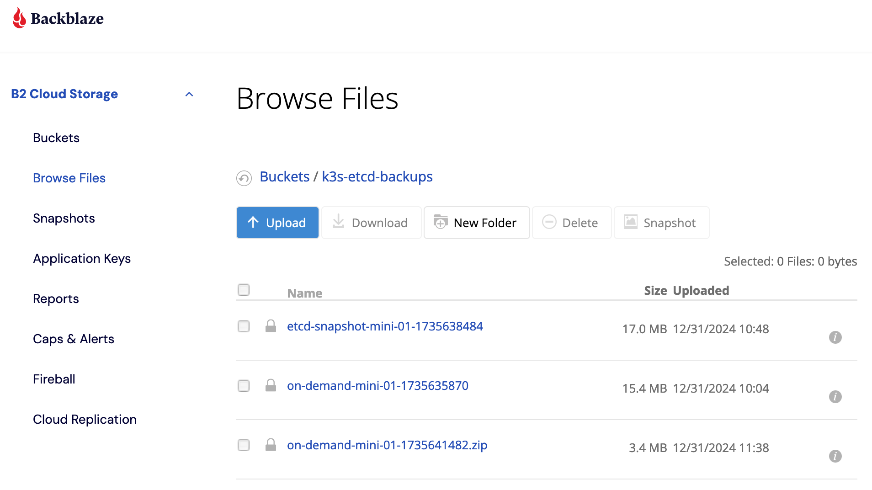Open Browse Files in the sidebar
The image size is (872, 490).
tap(69, 178)
